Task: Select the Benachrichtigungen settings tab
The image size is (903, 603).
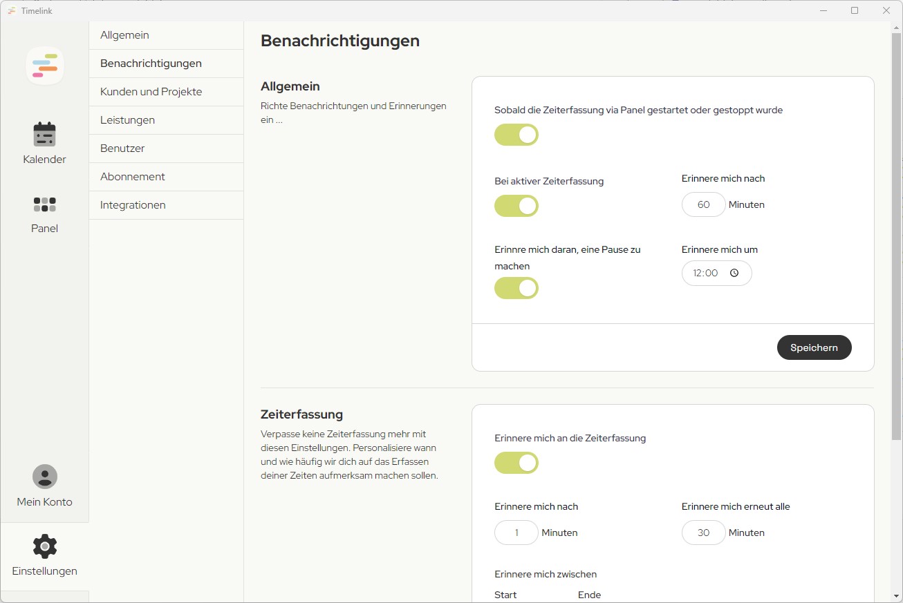Action: click(166, 64)
